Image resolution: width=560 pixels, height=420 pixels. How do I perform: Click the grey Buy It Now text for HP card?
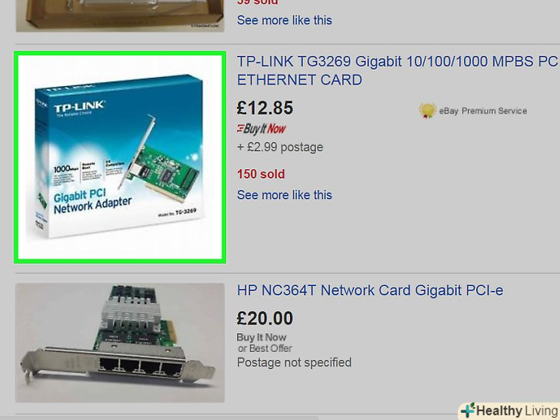pyautogui.click(x=262, y=337)
